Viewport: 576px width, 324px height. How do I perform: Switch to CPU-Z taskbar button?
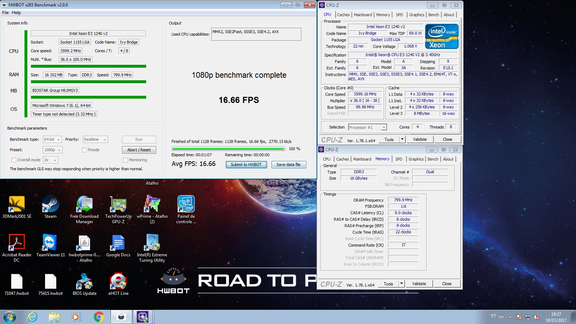143,317
